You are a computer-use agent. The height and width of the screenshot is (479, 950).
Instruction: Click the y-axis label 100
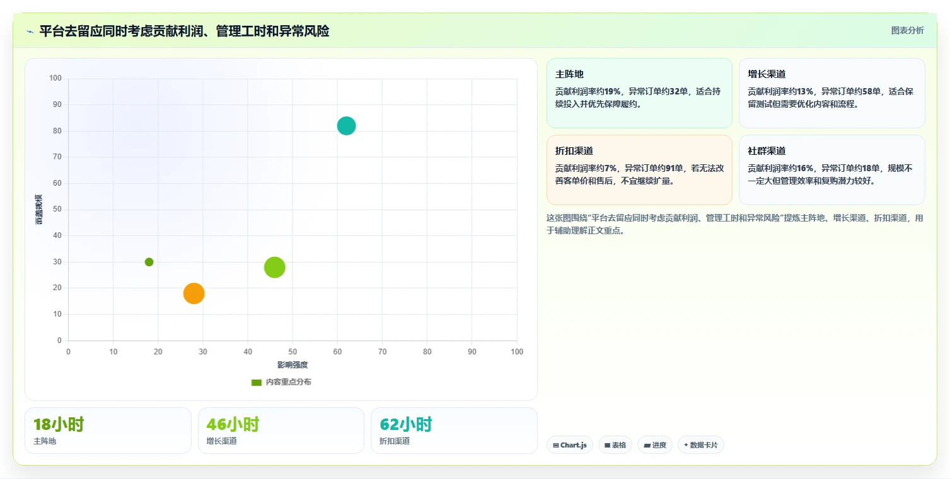tap(55, 78)
